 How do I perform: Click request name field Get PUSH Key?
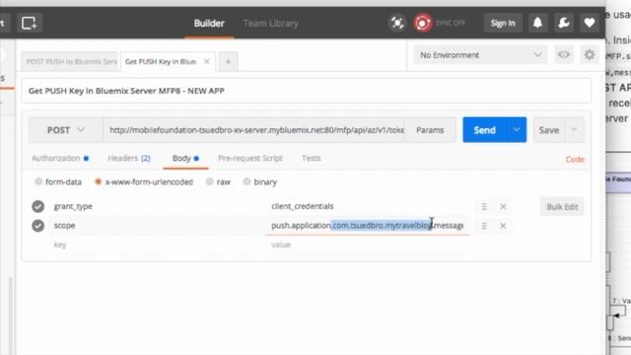click(x=306, y=91)
